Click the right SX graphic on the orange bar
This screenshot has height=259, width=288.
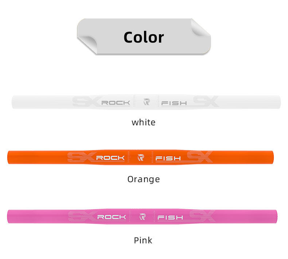[x=199, y=157]
